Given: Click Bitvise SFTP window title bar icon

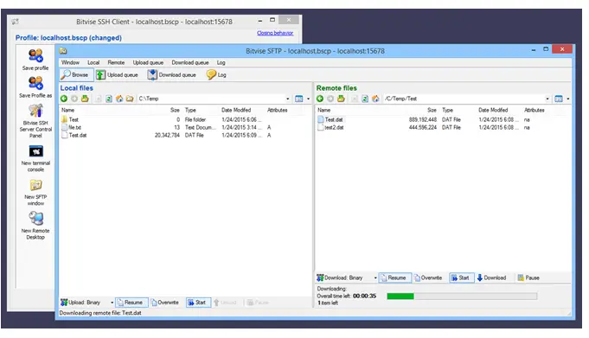Looking at the screenshot, I should 63,51.
